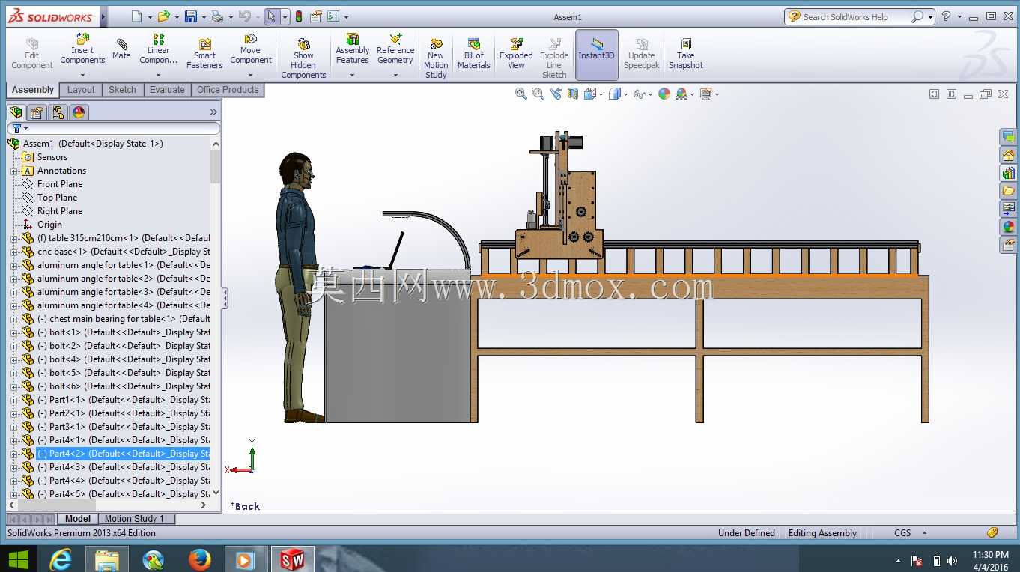The width and height of the screenshot is (1020, 572).
Task: Activate the Move Component tool
Action: 250,49
